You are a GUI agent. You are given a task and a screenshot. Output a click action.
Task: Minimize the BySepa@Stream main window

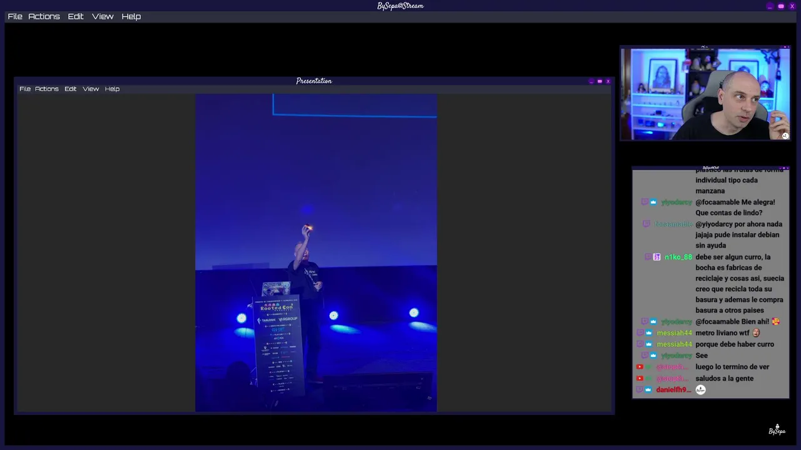coord(770,6)
